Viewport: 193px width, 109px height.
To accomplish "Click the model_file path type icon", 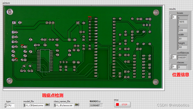I will point(24,105).
